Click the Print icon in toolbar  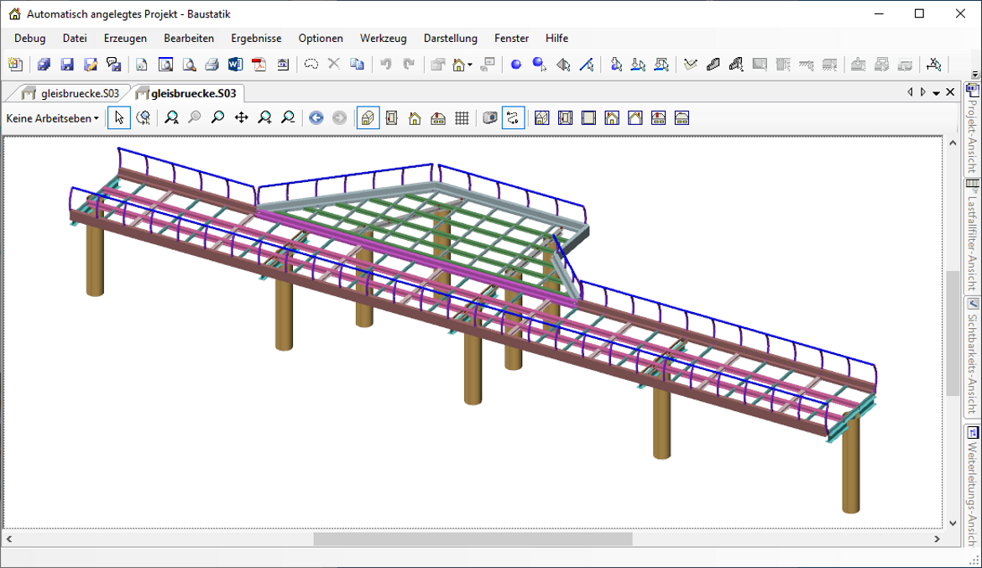212,65
